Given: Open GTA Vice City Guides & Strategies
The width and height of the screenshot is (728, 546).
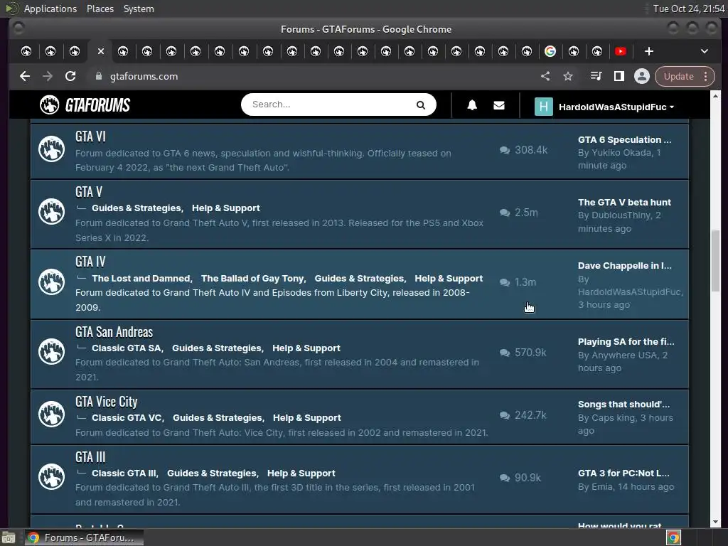Looking at the screenshot, I should pyautogui.click(x=218, y=417).
